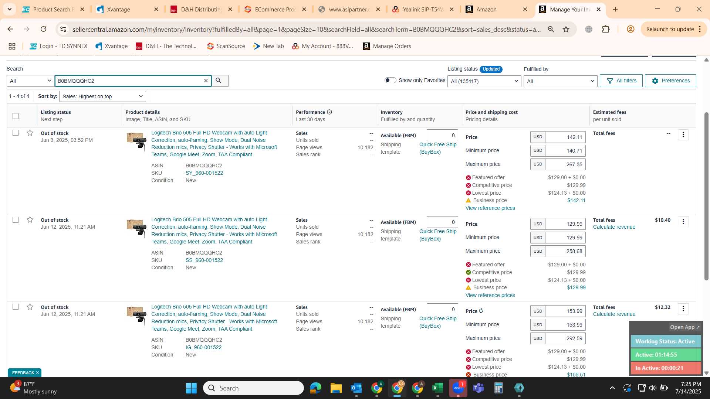Click the quantity field of SS_960-001522 row

tap(442, 222)
